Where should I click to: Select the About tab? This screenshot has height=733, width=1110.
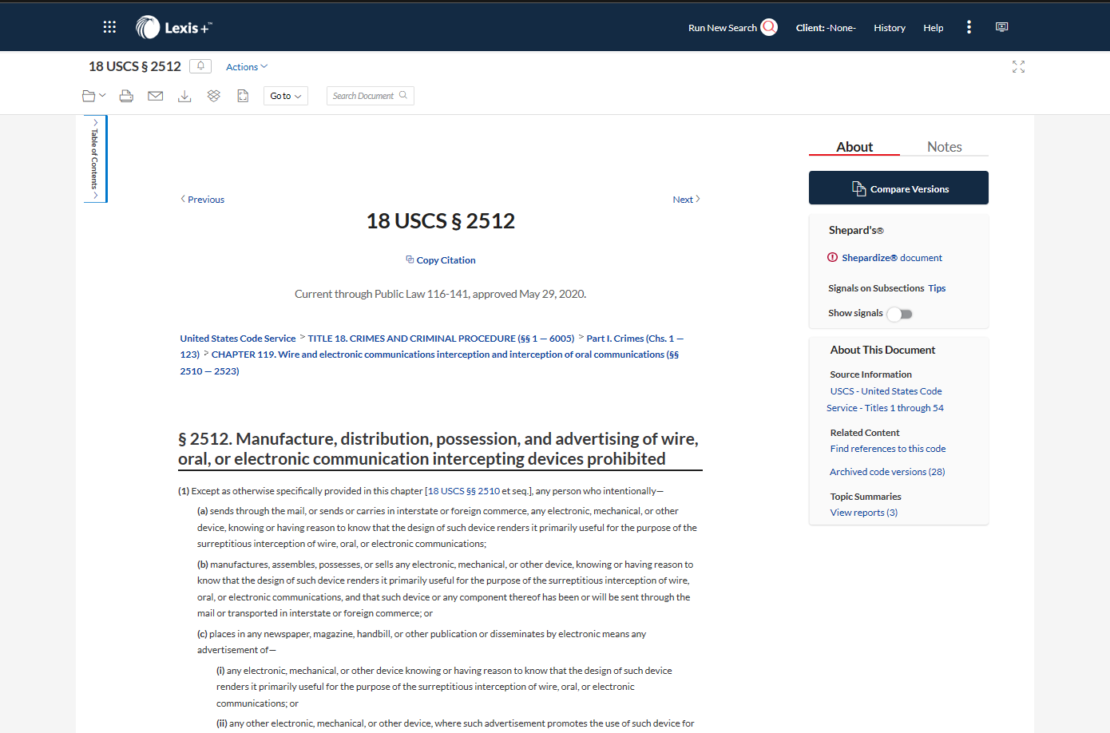click(854, 147)
